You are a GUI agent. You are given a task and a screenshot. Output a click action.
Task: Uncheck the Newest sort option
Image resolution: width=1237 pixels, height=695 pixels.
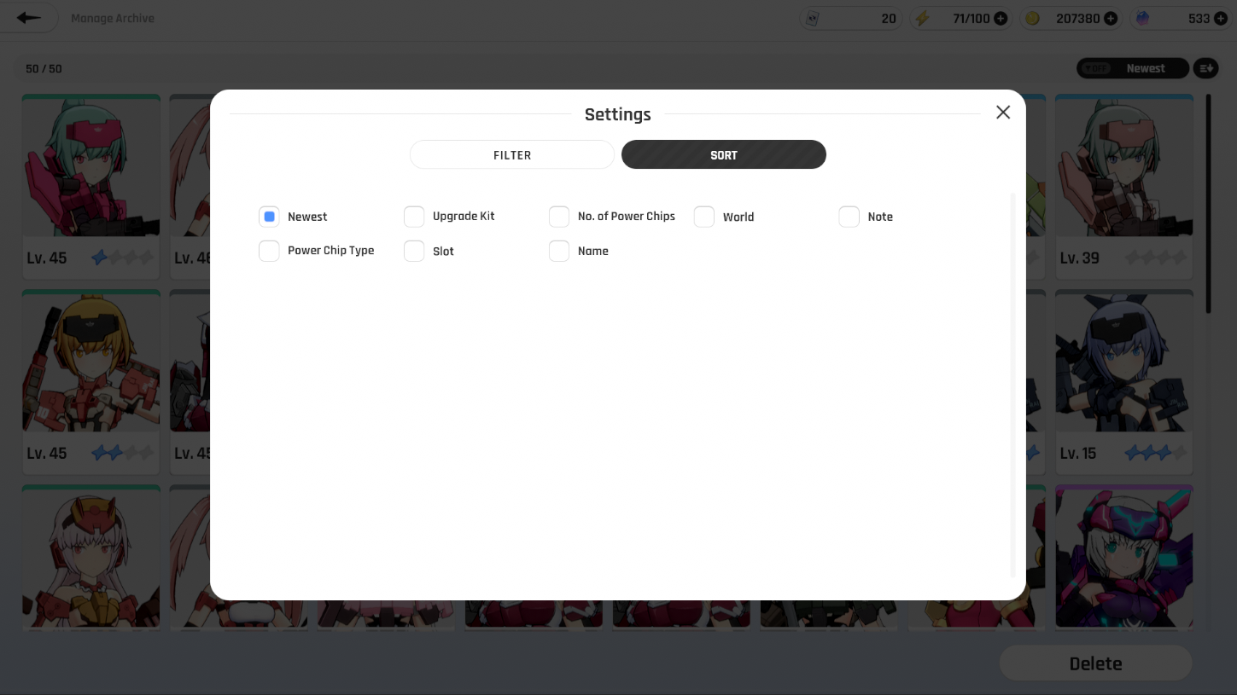(269, 217)
